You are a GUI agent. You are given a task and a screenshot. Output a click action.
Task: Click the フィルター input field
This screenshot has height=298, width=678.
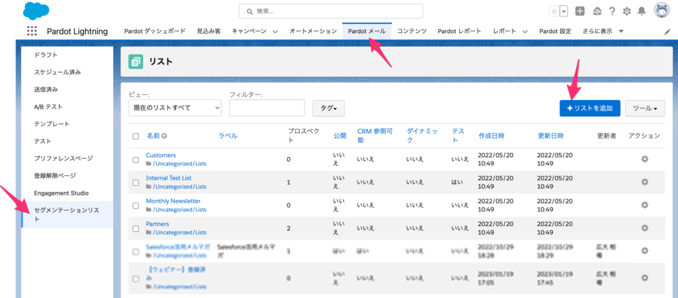(267, 108)
